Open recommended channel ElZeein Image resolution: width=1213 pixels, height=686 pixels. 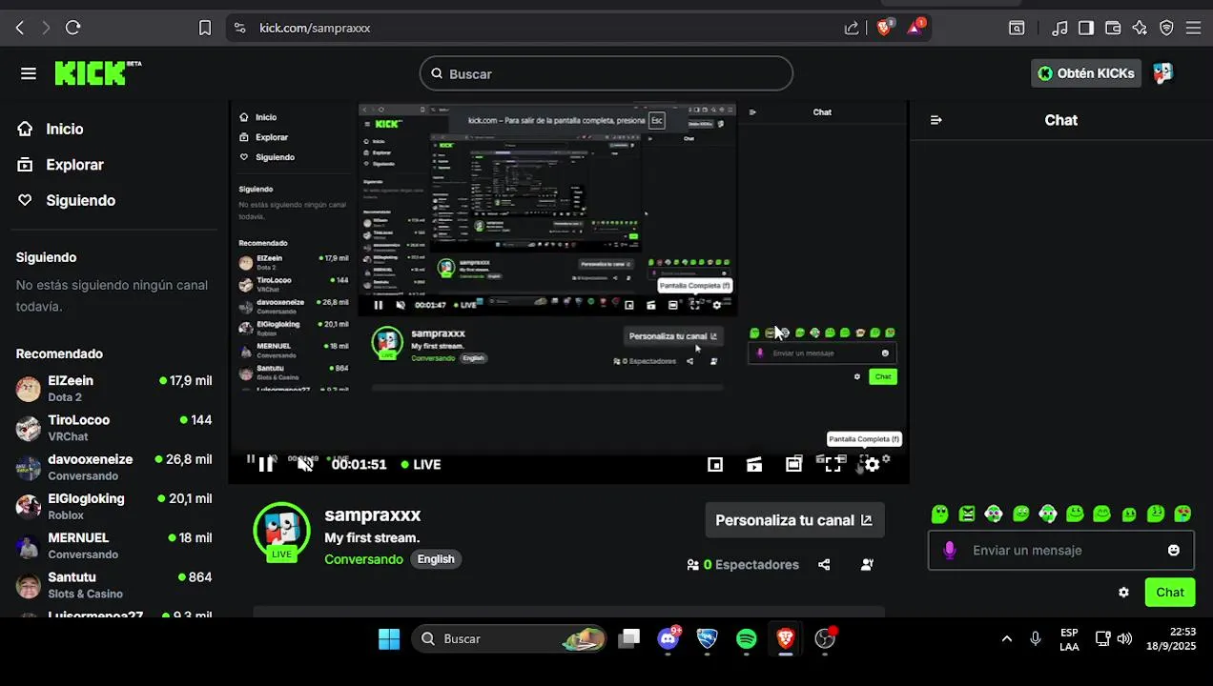click(x=113, y=389)
